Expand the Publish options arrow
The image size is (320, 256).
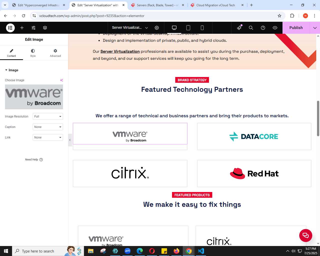(x=315, y=28)
